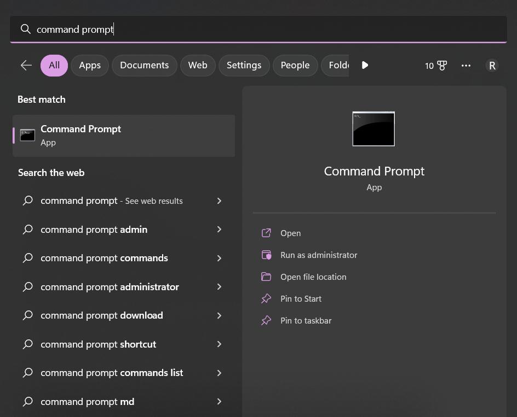This screenshot has width=517, height=417.
Task: Select the Command Prompt best match result
Action: [x=124, y=136]
